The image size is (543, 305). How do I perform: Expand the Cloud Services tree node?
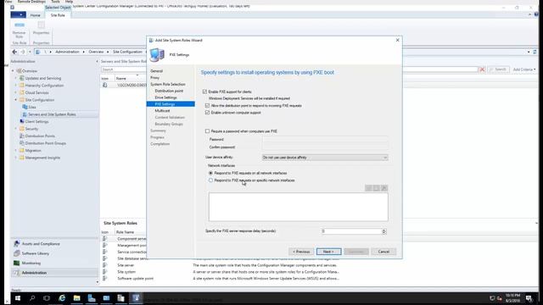[x=16, y=92]
